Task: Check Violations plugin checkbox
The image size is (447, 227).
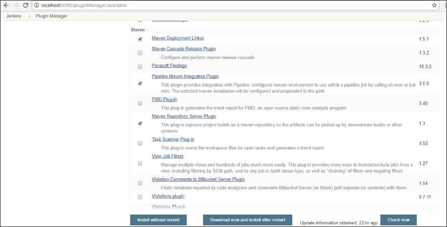Action: 140,197
